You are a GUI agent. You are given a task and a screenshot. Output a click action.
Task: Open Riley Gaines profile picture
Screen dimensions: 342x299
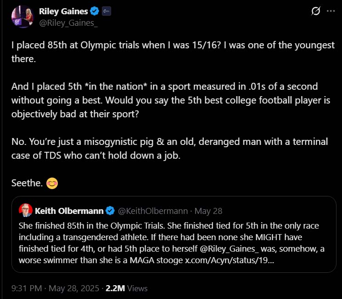tap(24, 16)
